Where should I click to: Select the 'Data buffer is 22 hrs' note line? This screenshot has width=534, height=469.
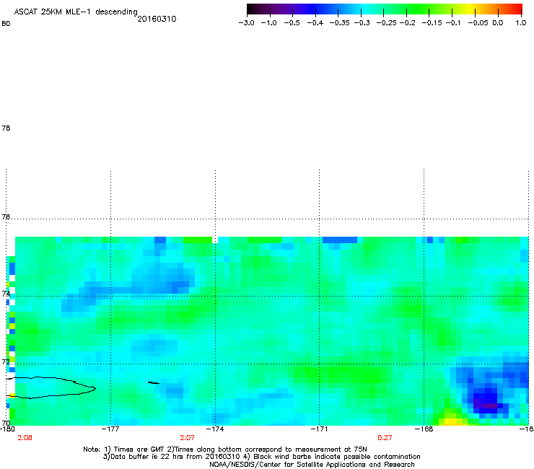click(261, 457)
